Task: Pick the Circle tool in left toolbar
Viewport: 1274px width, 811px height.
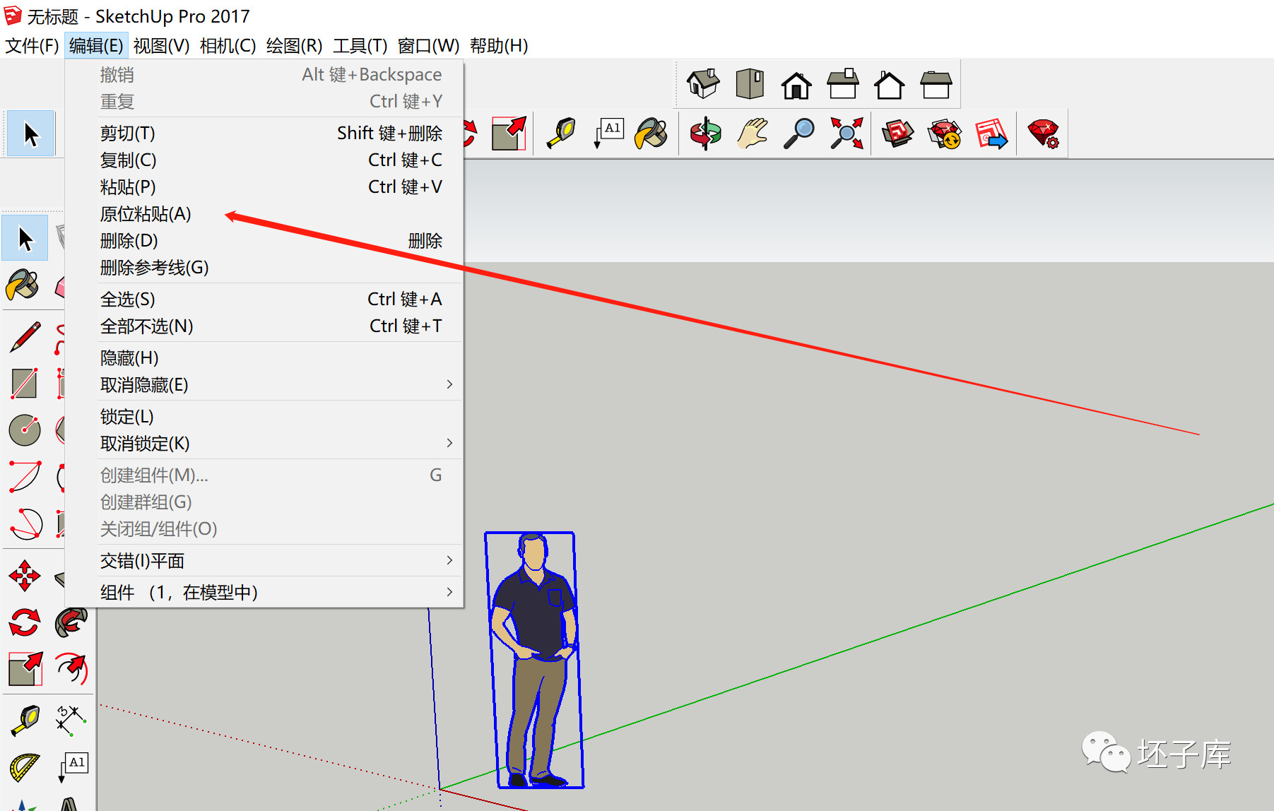Action: (x=25, y=430)
